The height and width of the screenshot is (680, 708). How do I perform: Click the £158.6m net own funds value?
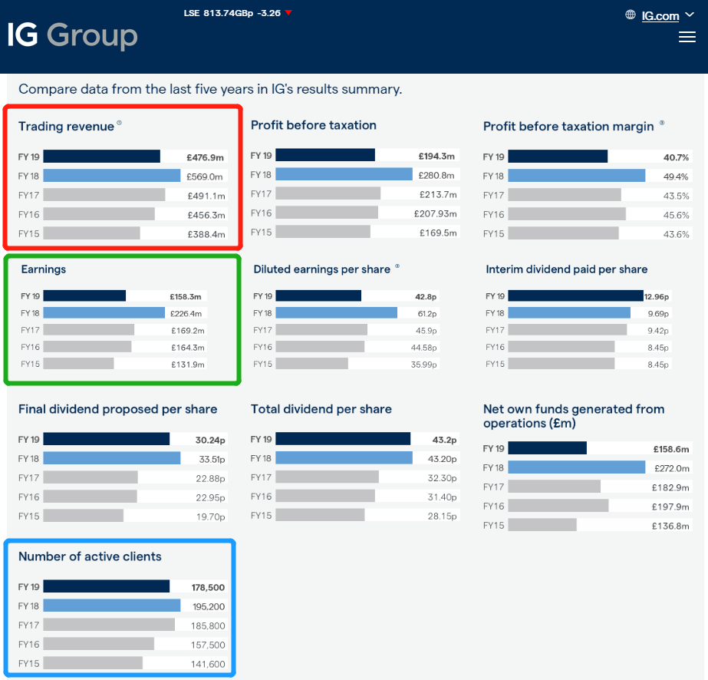[671, 449]
